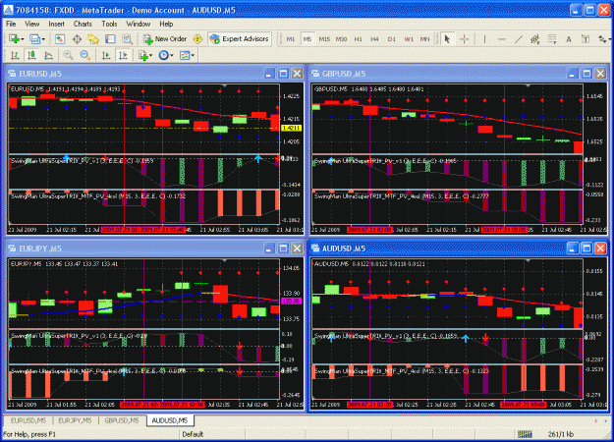
Task: Switch to GBPUSD,M5 bottom tab
Action: click(x=122, y=420)
